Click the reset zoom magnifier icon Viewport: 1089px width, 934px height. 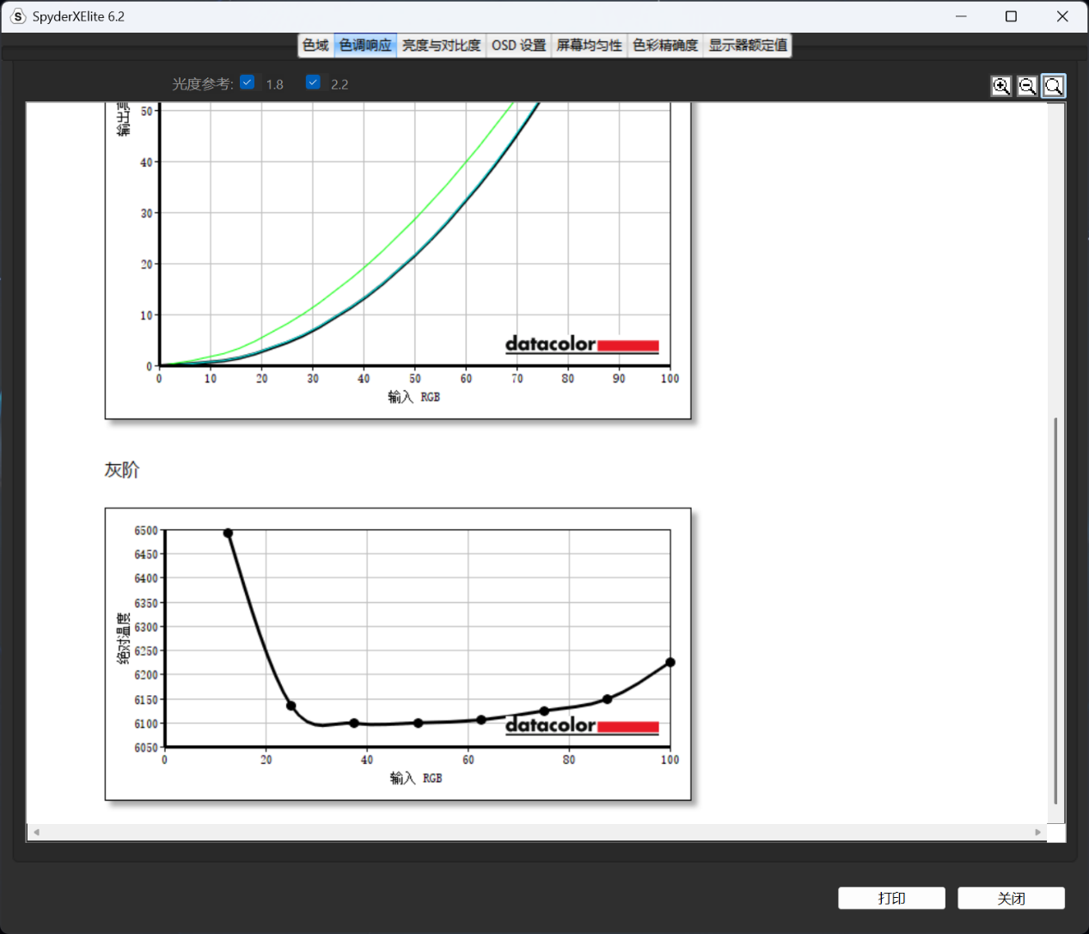pyautogui.click(x=1053, y=86)
